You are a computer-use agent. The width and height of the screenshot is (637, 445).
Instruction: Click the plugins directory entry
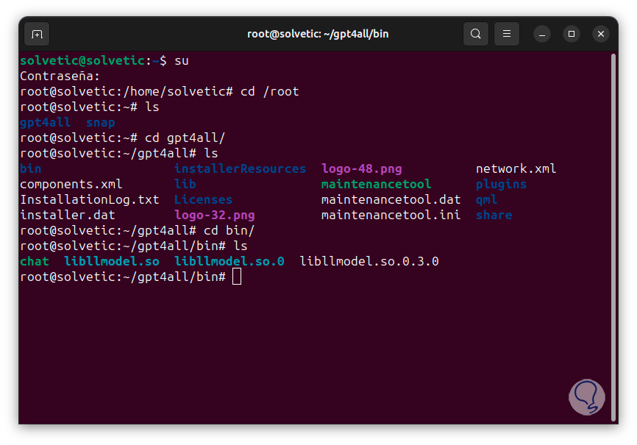click(501, 184)
